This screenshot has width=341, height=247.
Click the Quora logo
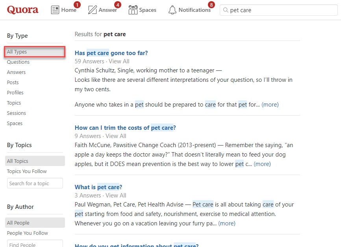pos(22,10)
